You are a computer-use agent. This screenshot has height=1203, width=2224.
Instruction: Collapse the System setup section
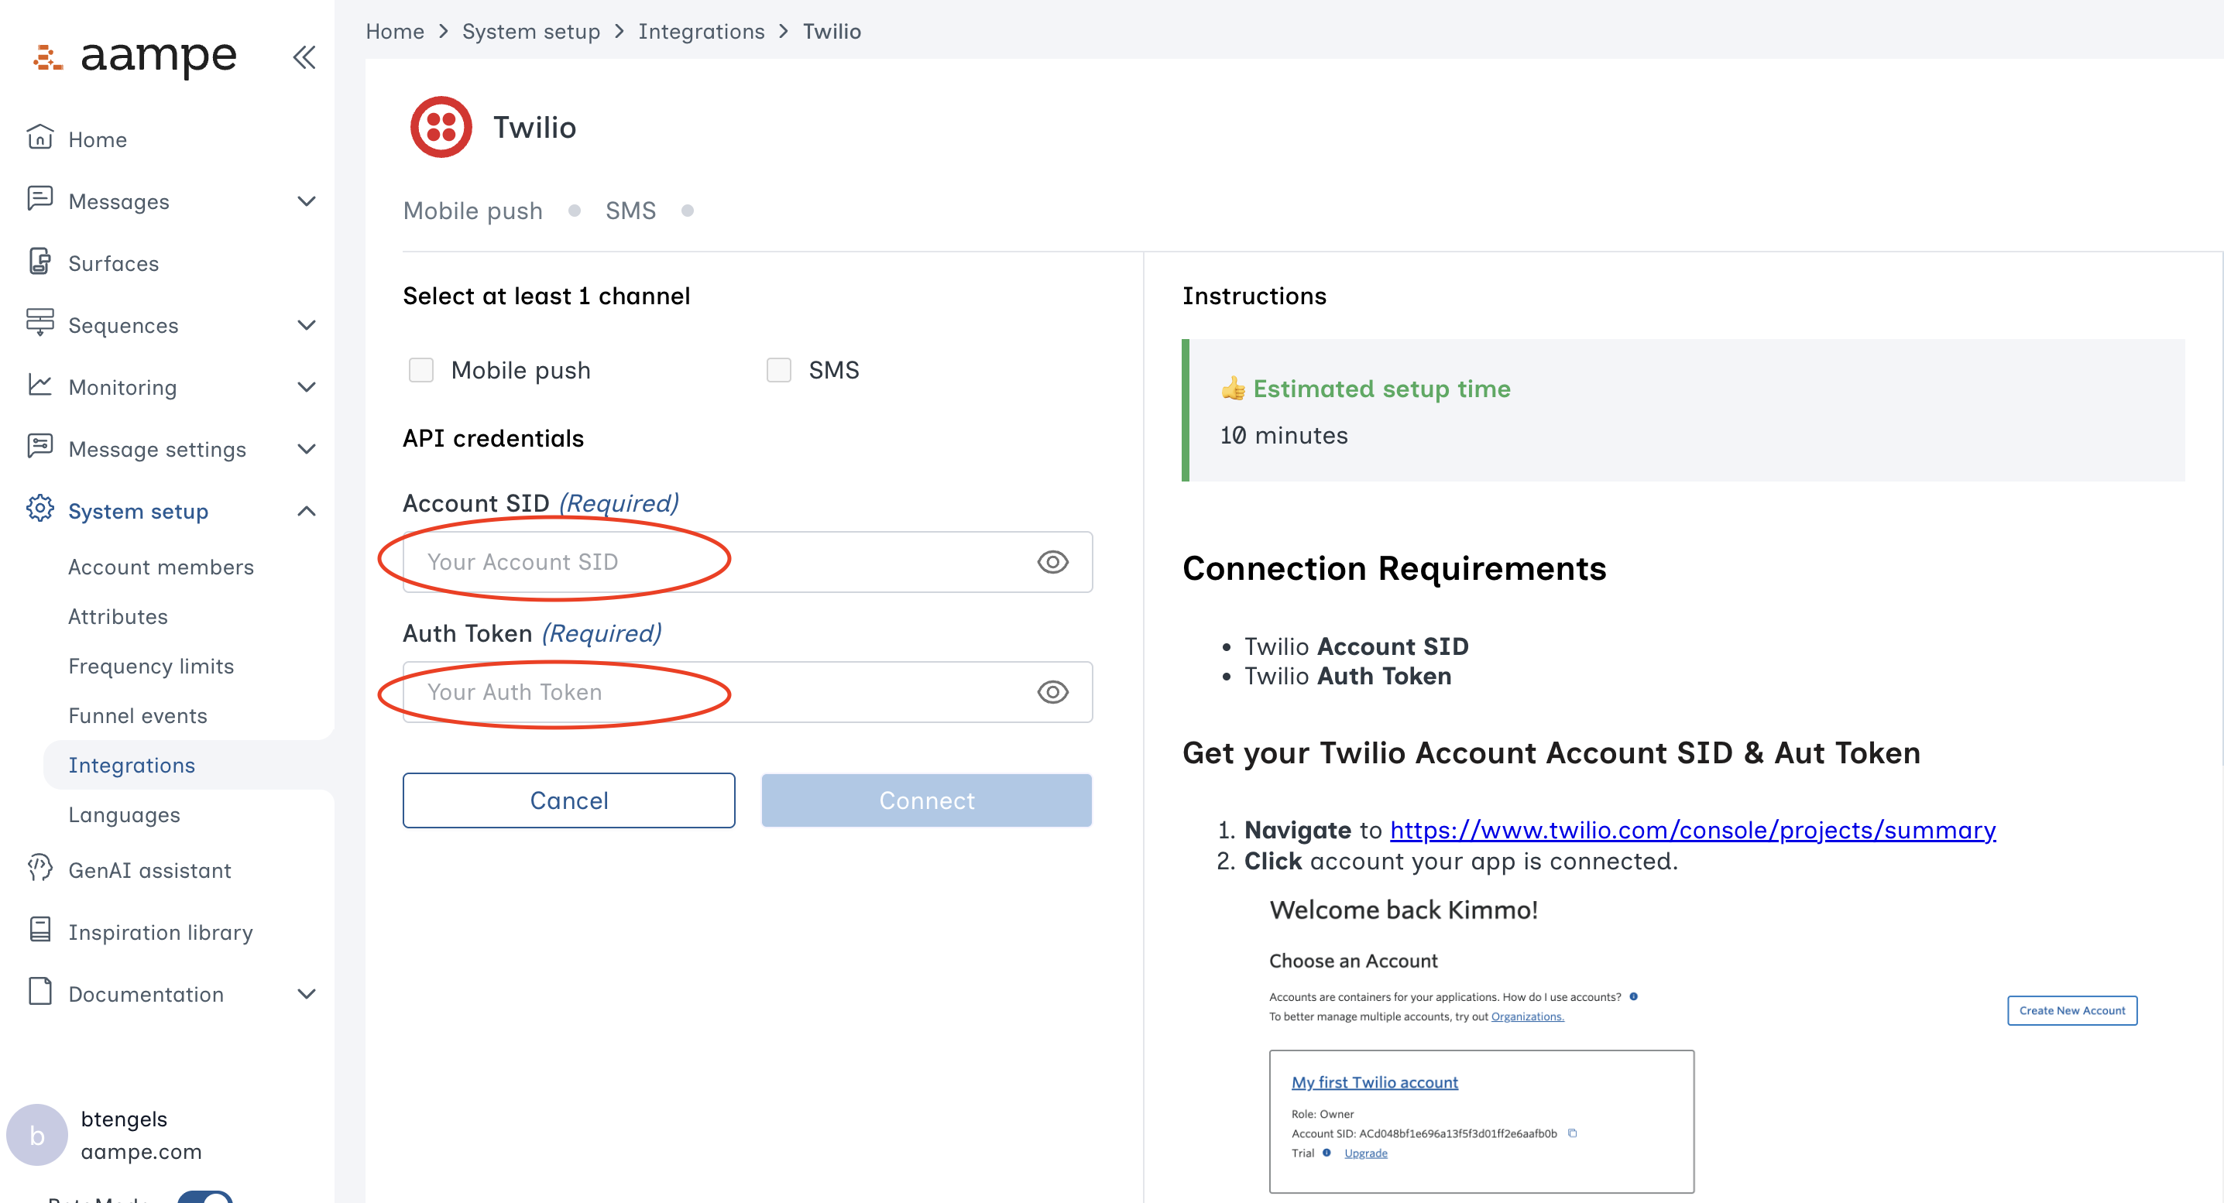(x=307, y=510)
